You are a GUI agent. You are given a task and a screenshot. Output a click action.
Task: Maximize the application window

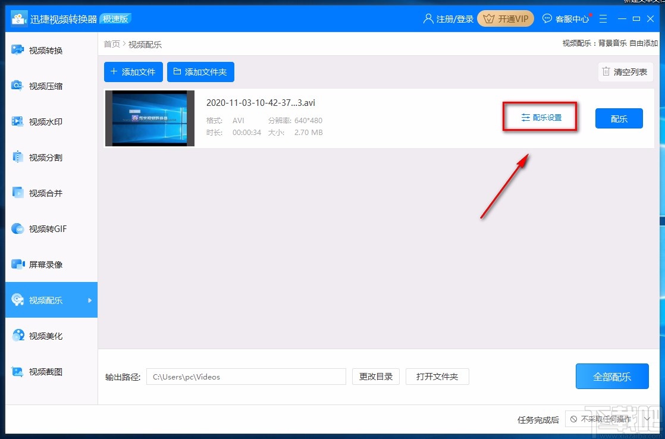click(636, 18)
